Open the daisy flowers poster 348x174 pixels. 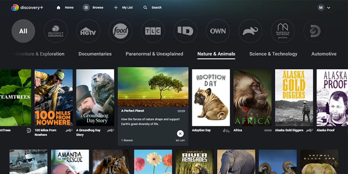pos(153,162)
